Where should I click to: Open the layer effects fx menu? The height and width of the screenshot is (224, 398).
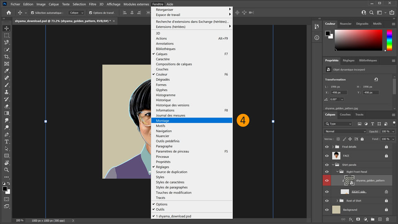[x=351, y=219]
